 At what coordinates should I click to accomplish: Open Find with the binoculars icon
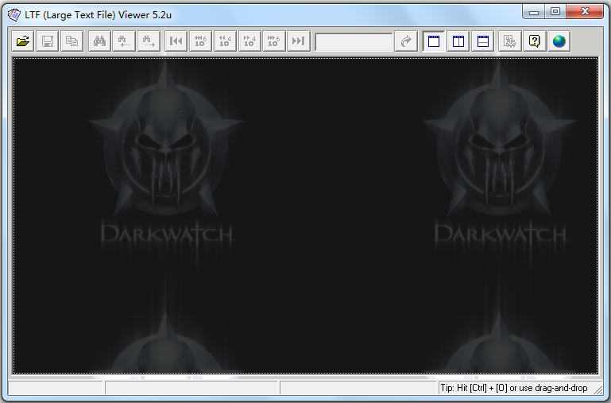tap(100, 41)
